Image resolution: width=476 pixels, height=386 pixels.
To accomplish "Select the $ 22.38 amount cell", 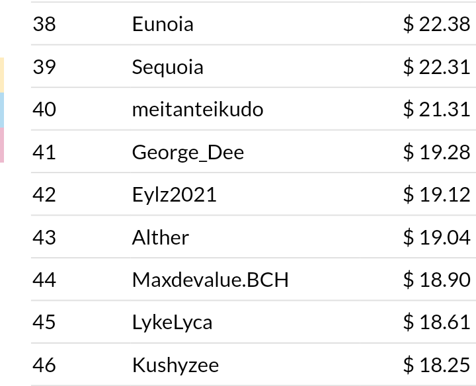I will point(437,24).
